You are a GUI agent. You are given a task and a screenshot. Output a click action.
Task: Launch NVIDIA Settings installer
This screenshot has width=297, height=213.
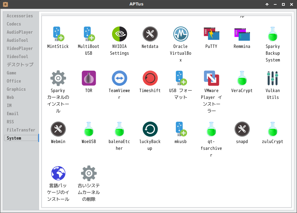pyautogui.click(x=120, y=34)
